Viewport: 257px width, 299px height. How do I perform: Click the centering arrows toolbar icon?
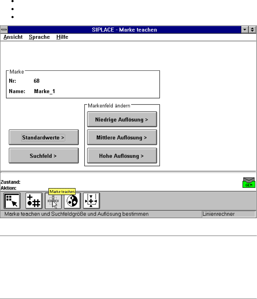click(x=91, y=201)
